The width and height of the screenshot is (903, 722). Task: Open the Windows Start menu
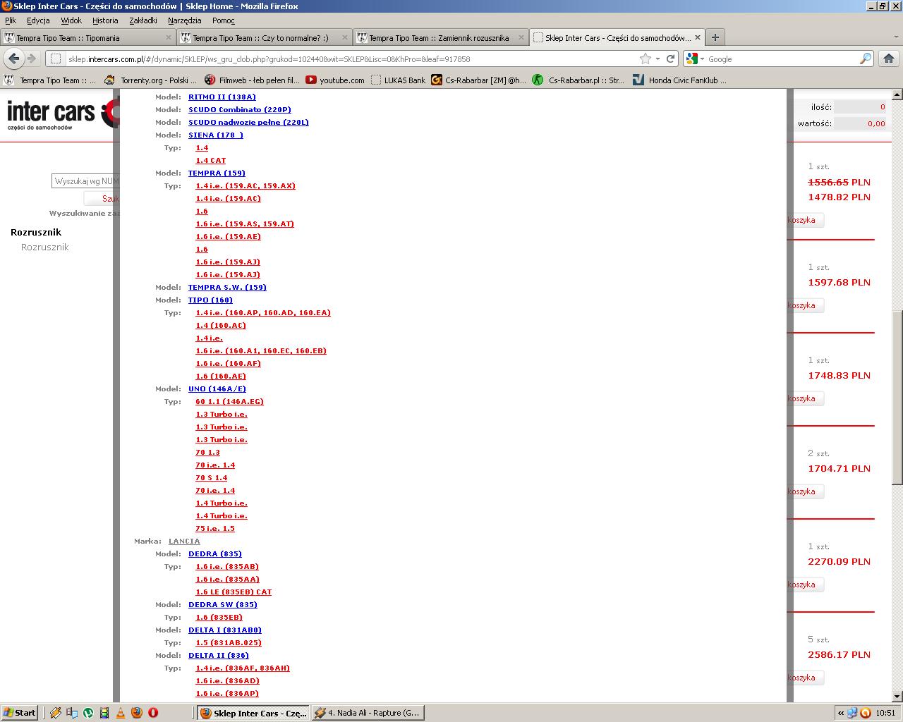(20, 713)
